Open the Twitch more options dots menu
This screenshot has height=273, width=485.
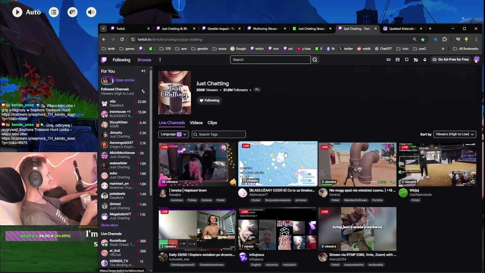160,60
